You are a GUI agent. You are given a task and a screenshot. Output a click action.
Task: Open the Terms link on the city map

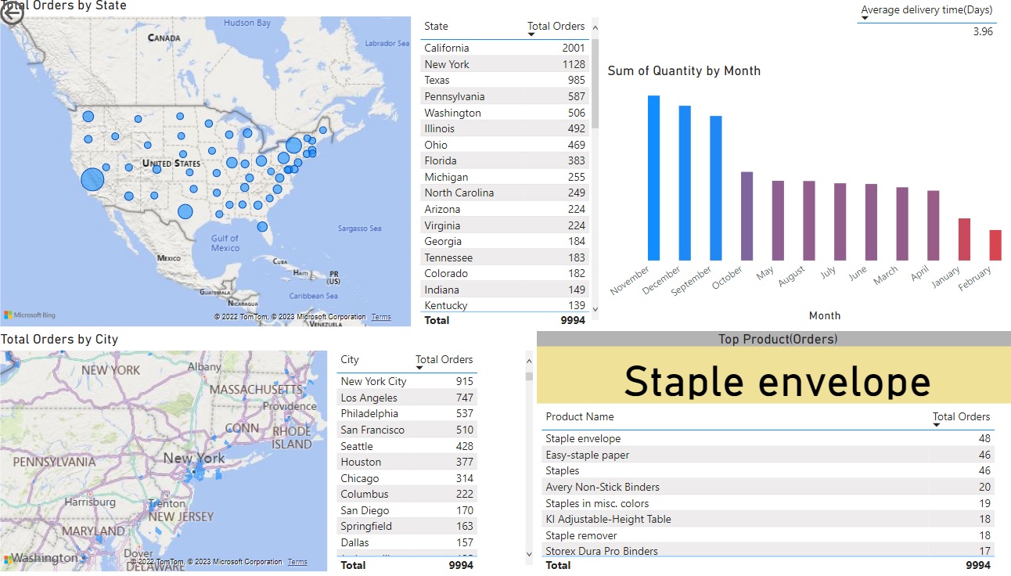coord(298,561)
